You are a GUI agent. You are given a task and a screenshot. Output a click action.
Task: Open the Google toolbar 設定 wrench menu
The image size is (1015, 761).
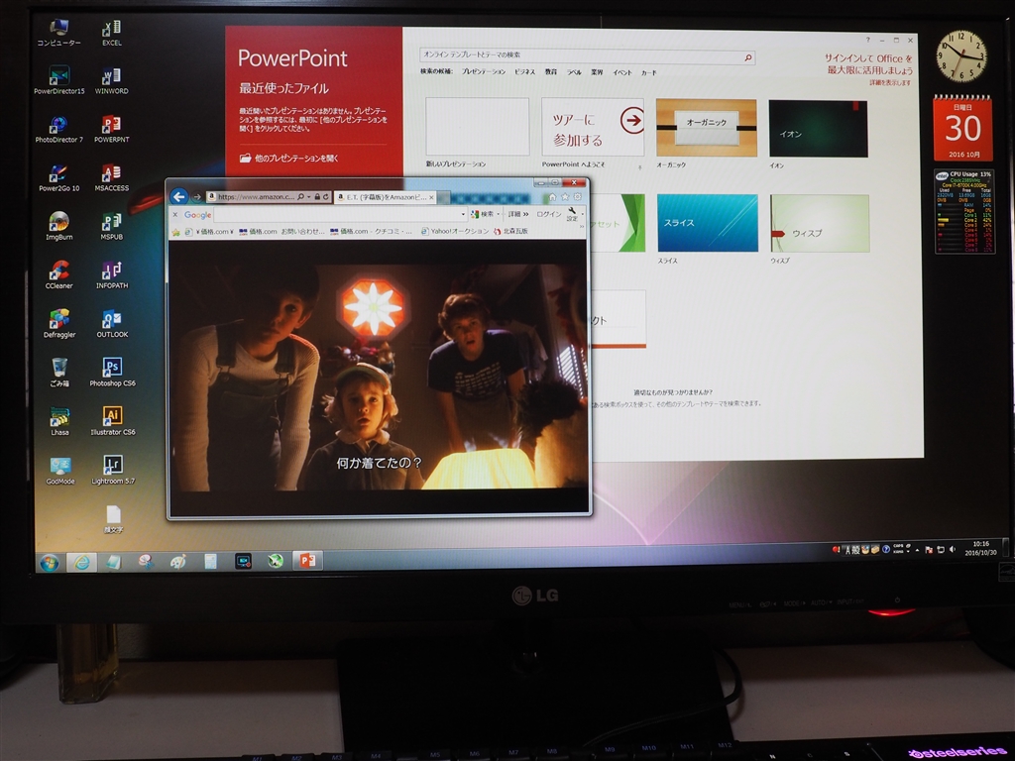[572, 214]
